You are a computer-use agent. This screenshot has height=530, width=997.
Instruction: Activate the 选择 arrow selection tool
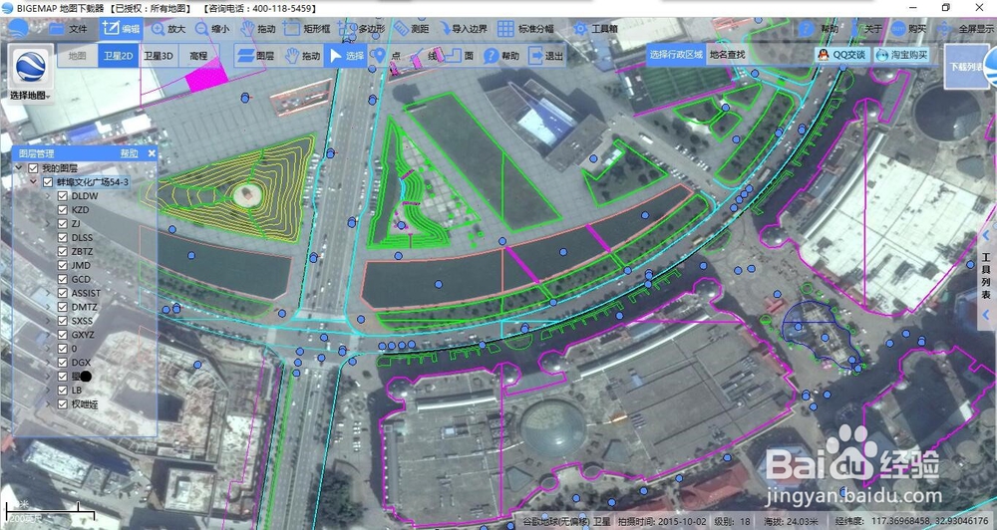(347, 56)
